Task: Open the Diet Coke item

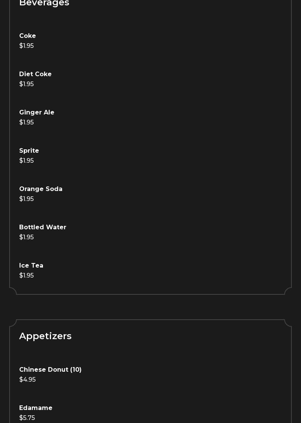Action: 35,74
